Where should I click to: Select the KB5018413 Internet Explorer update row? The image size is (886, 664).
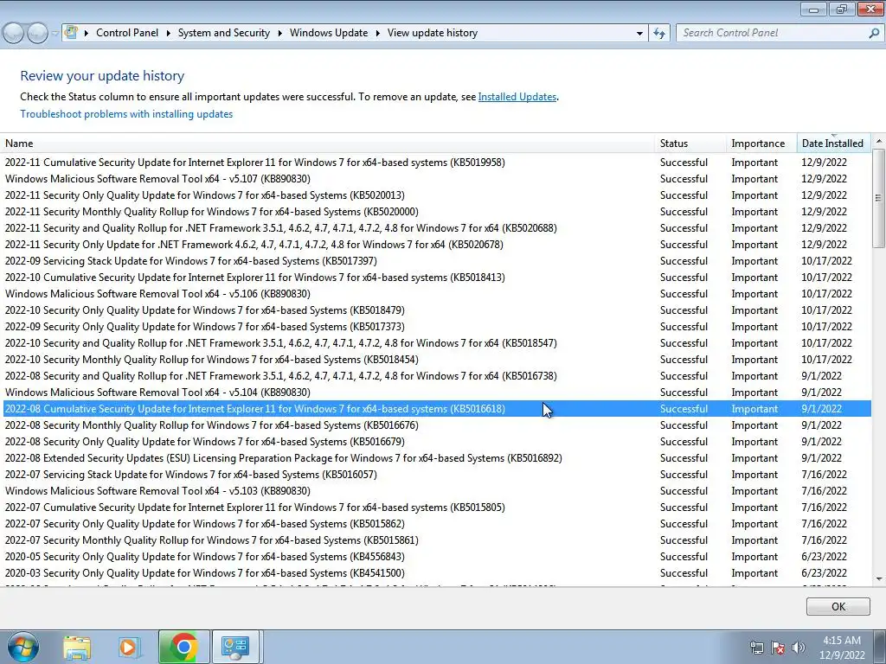437,278
